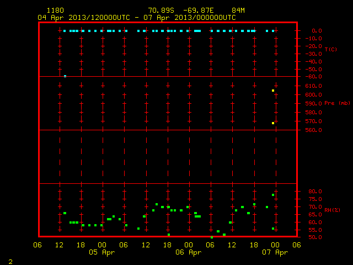
Task: Select the T(C) axis label
Action: [x=331, y=49]
